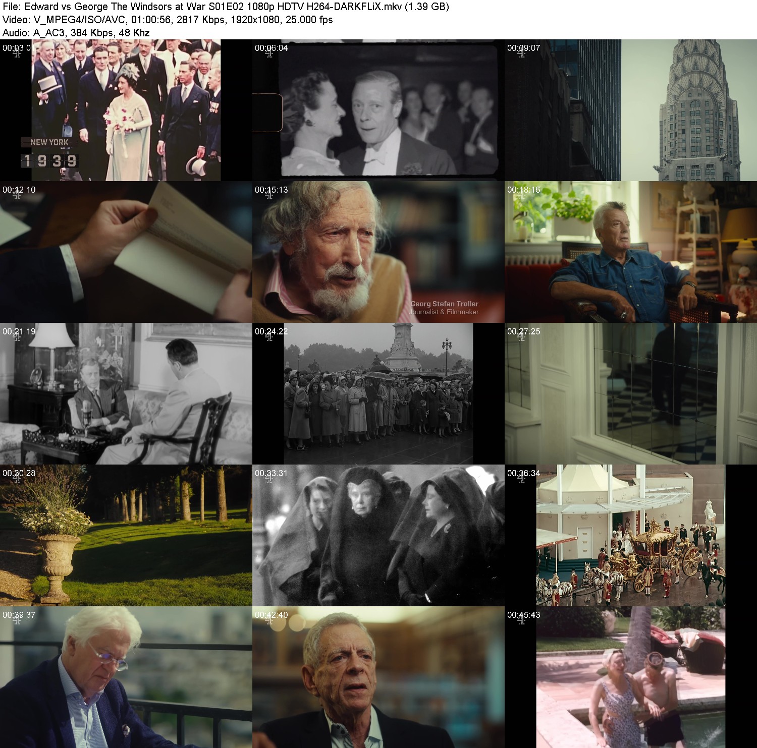Click the 00:45:43 poolside couple thumbnail
The width and height of the screenshot is (757, 748).
point(631,677)
